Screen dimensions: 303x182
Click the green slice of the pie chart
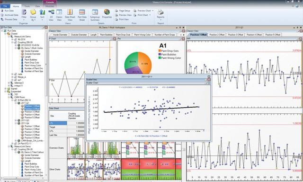132,61
